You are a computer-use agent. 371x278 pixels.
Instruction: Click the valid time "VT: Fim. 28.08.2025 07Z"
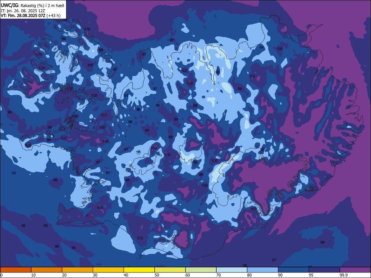(x=23, y=16)
